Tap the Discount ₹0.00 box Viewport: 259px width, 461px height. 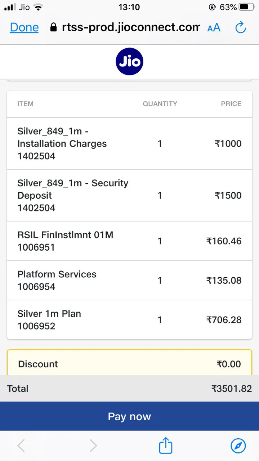tap(129, 364)
